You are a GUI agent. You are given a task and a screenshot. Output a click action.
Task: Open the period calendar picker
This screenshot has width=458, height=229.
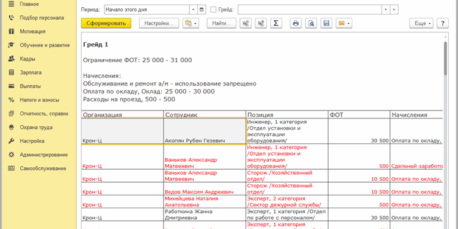pos(202,10)
